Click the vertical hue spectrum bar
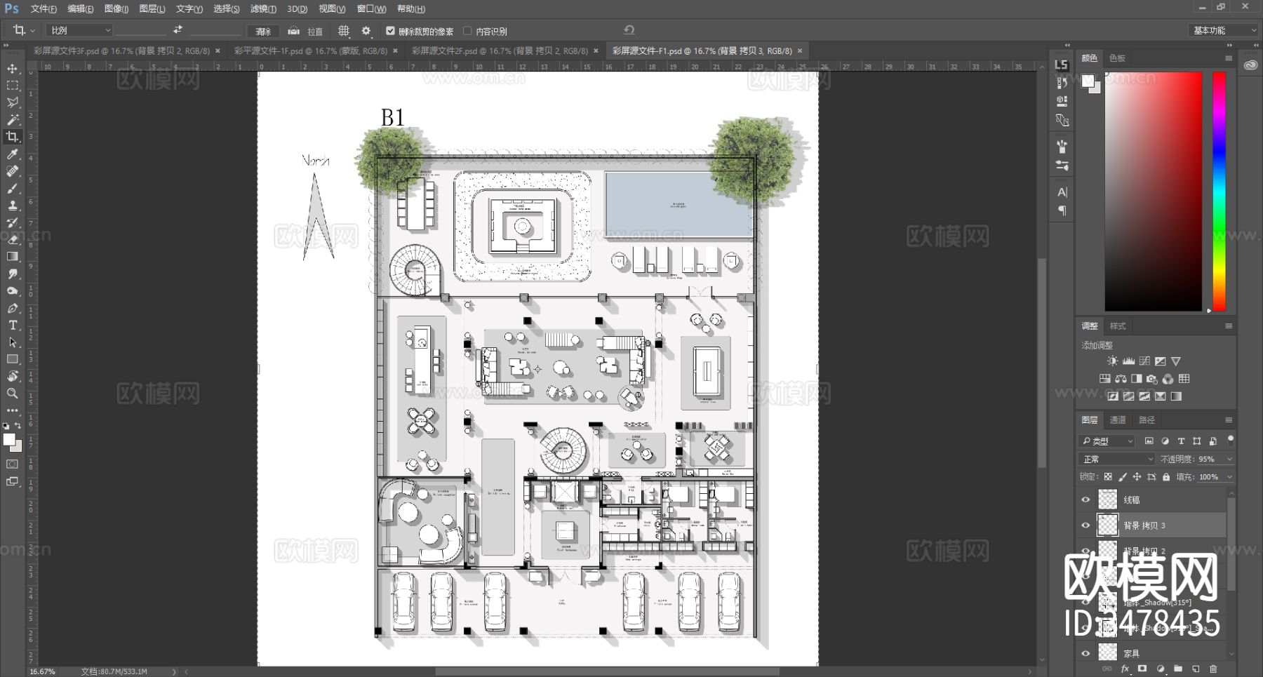 tap(1219, 191)
